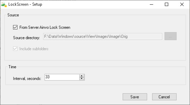This screenshot has height=105, width=190.
Task: Click the Source group heading
Action: tap(13, 15)
